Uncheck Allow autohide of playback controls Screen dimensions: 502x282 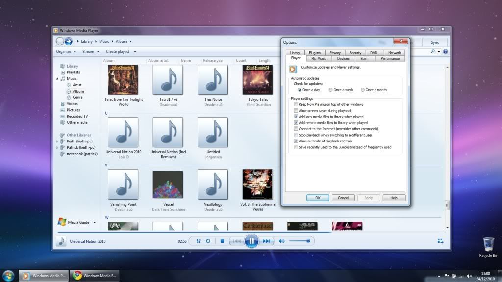click(296, 141)
